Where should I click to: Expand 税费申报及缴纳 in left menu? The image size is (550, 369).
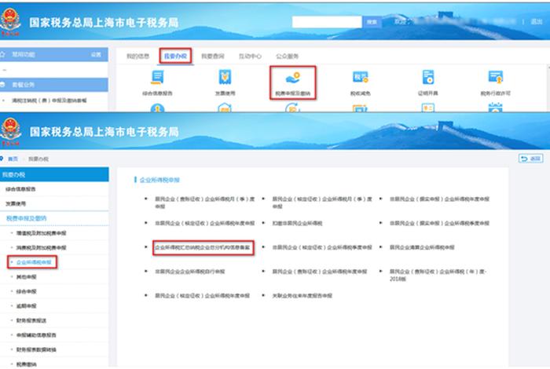coord(27,218)
